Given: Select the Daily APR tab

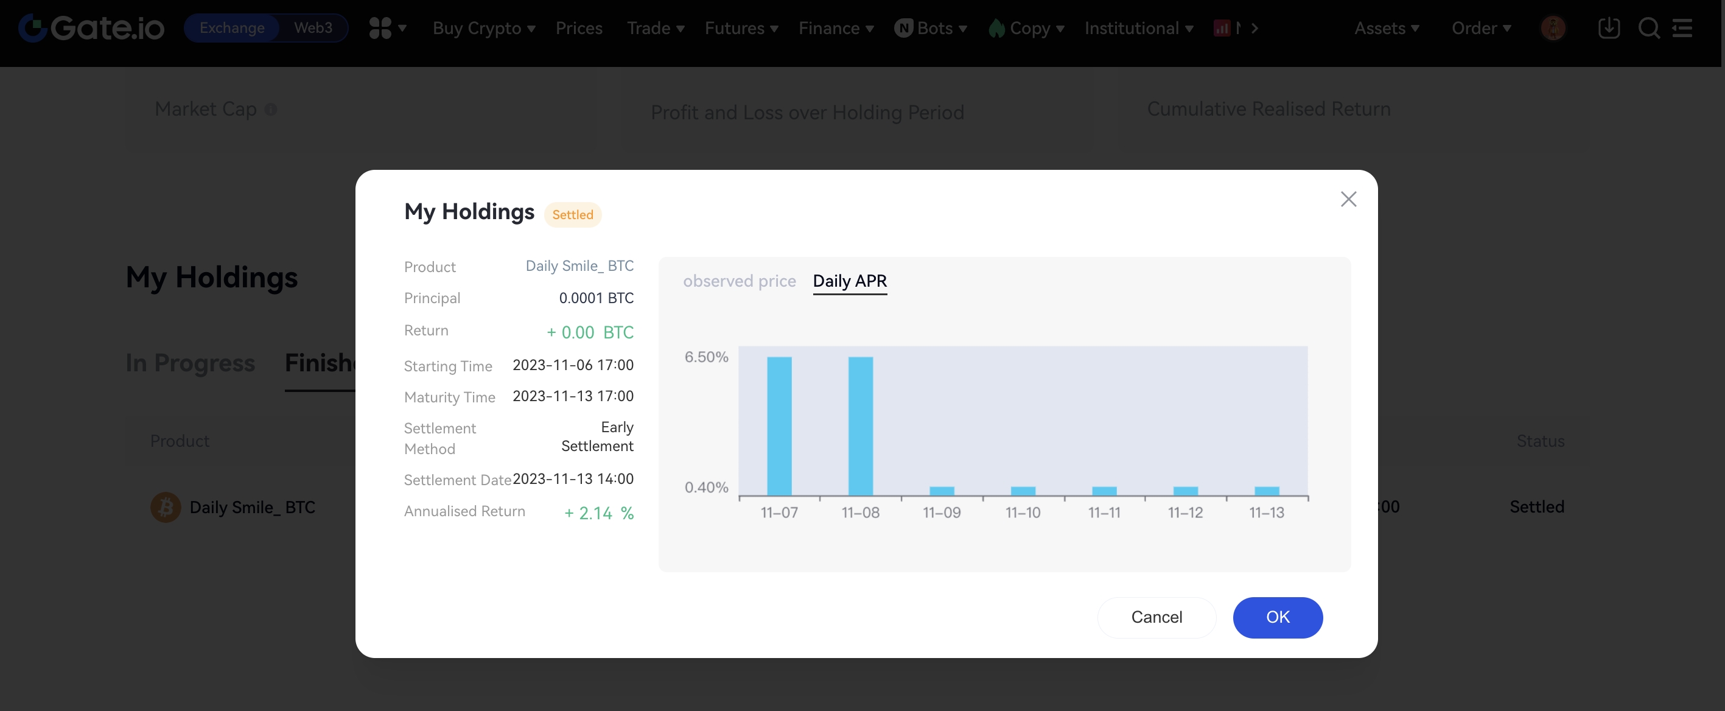Looking at the screenshot, I should (849, 281).
